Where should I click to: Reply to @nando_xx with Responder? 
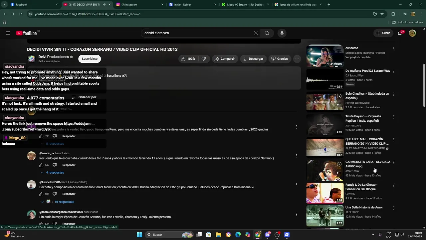69,165
